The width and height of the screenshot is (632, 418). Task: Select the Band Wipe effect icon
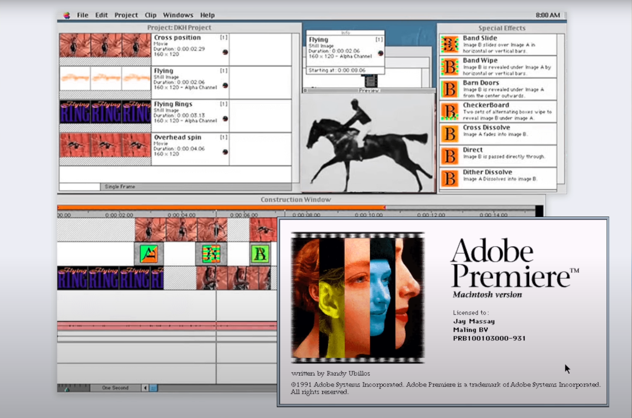click(x=449, y=67)
